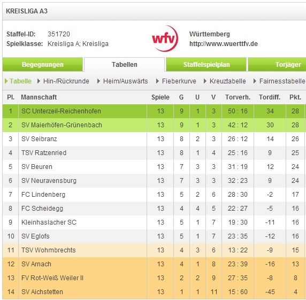Open the Fairnesstabelle view

[x=282, y=81]
